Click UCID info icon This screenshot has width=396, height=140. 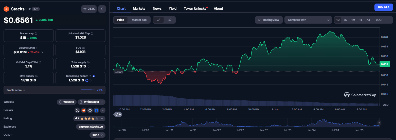(x=12, y=135)
